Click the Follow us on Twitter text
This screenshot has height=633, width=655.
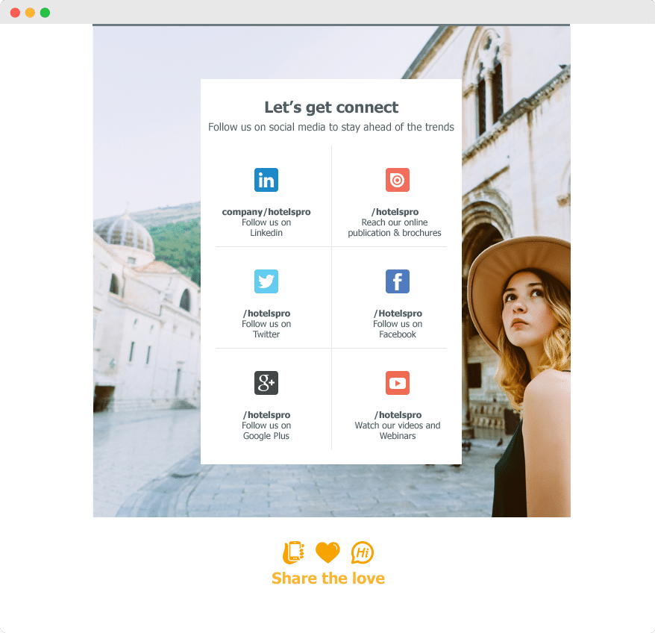[266, 329]
